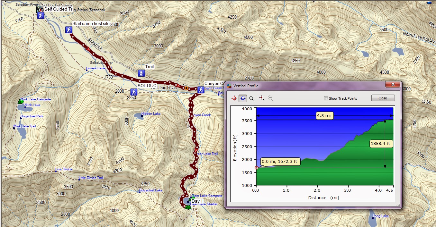The image size is (436, 227).
Task: Click the Canyon Creek hiker waypoint icon
Action: tap(201, 90)
